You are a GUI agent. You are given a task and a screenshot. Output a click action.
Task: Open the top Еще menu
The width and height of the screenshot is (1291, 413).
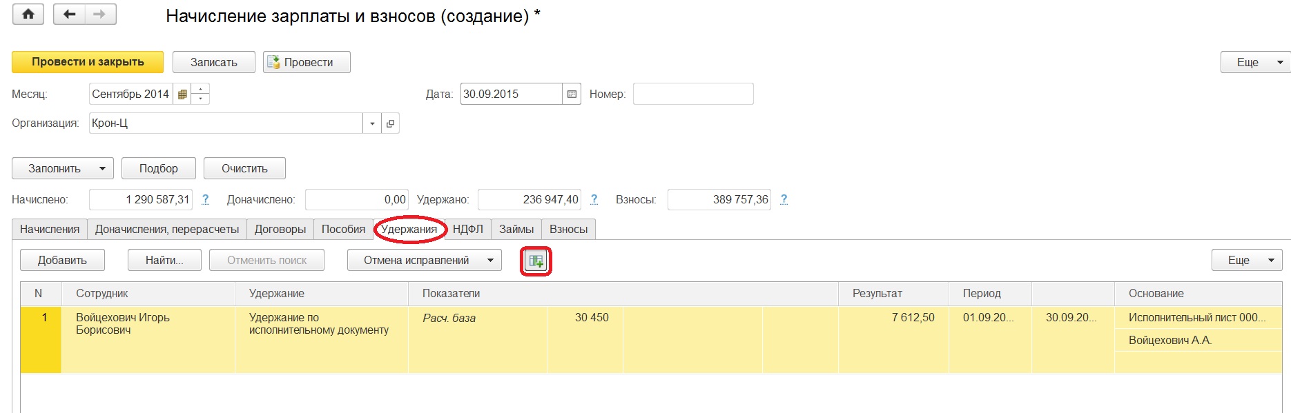click(x=1255, y=62)
